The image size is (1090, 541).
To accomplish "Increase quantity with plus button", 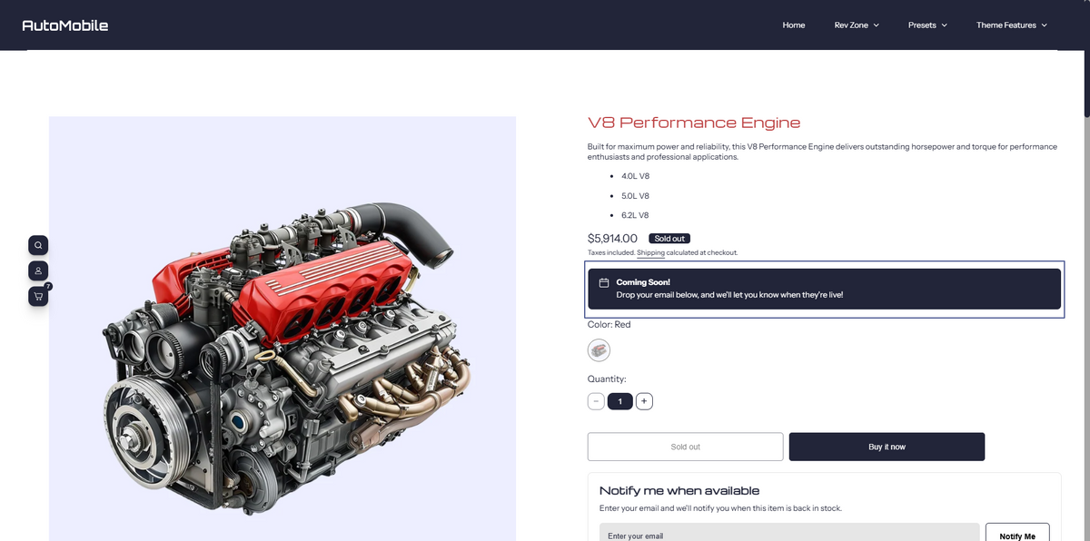I will tap(644, 400).
